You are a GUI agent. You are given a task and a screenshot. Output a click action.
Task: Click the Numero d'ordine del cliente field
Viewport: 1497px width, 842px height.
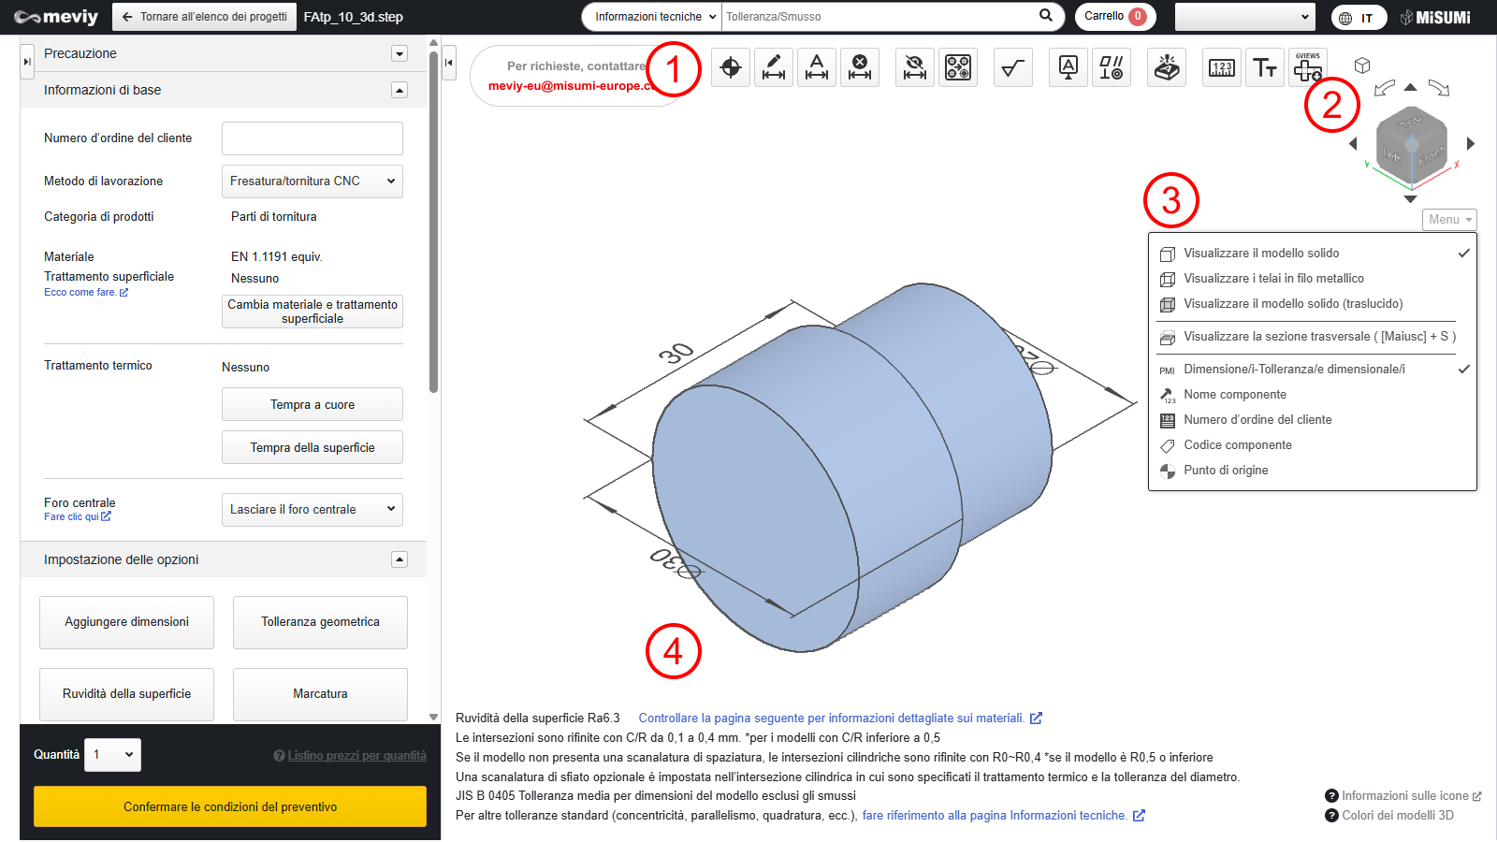pyautogui.click(x=312, y=138)
